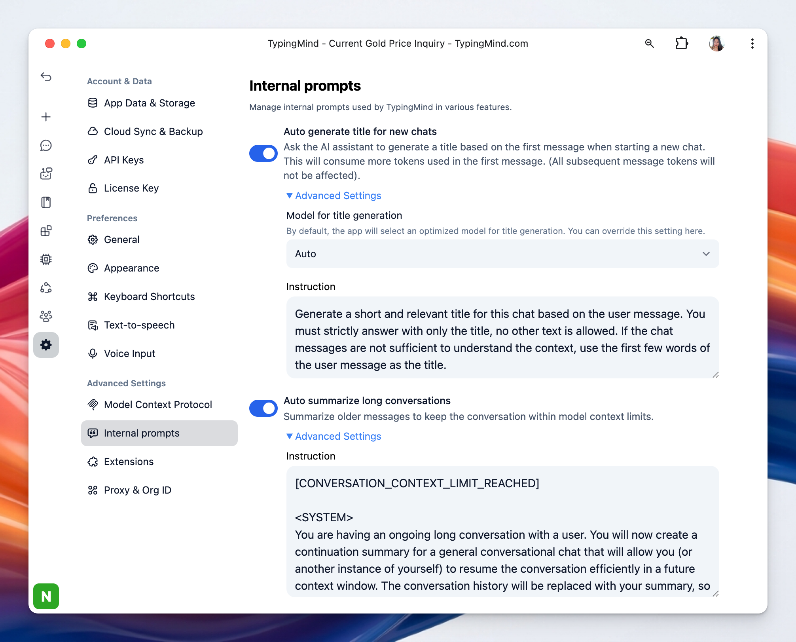Open the teams people icon in sidebar
The height and width of the screenshot is (642, 796).
click(x=46, y=316)
